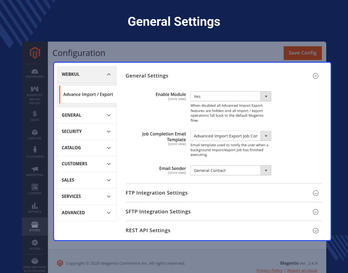Click the Save Config button

point(303,53)
